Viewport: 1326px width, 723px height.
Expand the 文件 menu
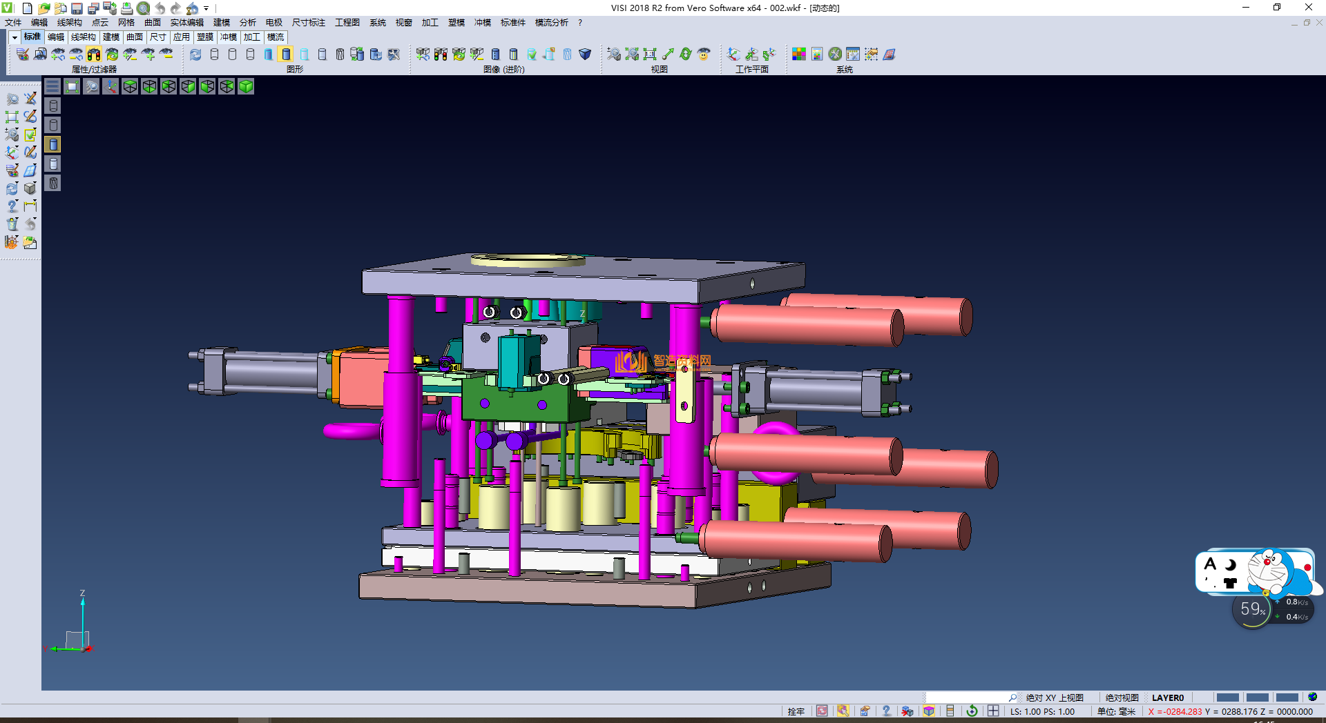(13, 23)
